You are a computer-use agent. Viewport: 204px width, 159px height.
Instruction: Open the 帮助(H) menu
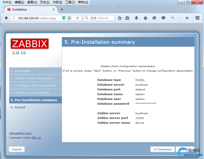[83, 2]
